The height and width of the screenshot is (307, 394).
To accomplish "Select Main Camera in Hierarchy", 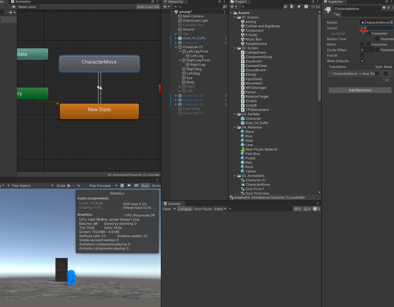I will click(x=193, y=16).
